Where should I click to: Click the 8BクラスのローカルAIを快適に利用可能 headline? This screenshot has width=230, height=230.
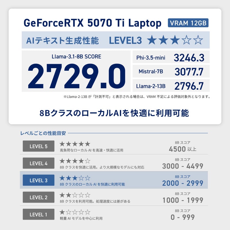[114, 113]
